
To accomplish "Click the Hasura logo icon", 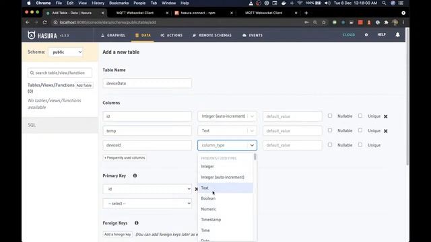I will (32, 35).
